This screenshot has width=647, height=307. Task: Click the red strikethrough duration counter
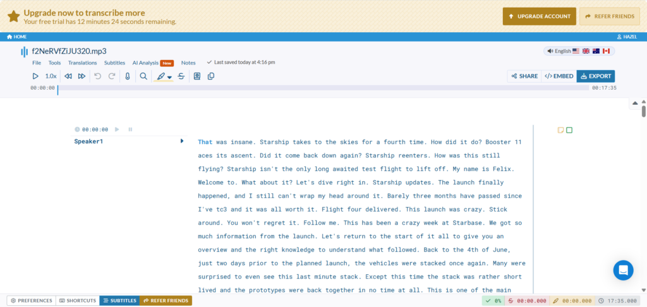pyautogui.click(x=527, y=301)
